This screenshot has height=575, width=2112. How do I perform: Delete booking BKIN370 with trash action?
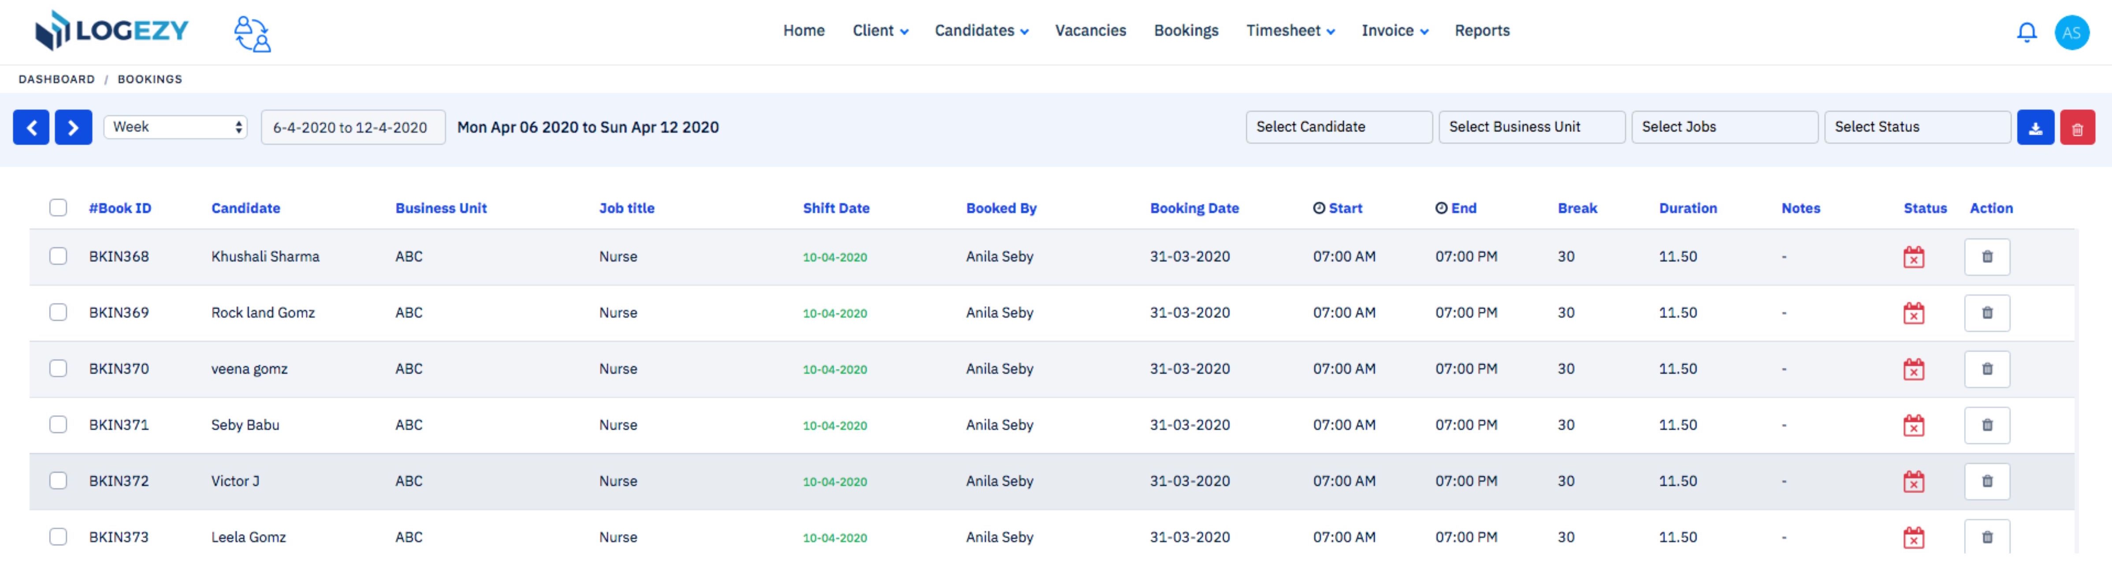pyautogui.click(x=1986, y=369)
